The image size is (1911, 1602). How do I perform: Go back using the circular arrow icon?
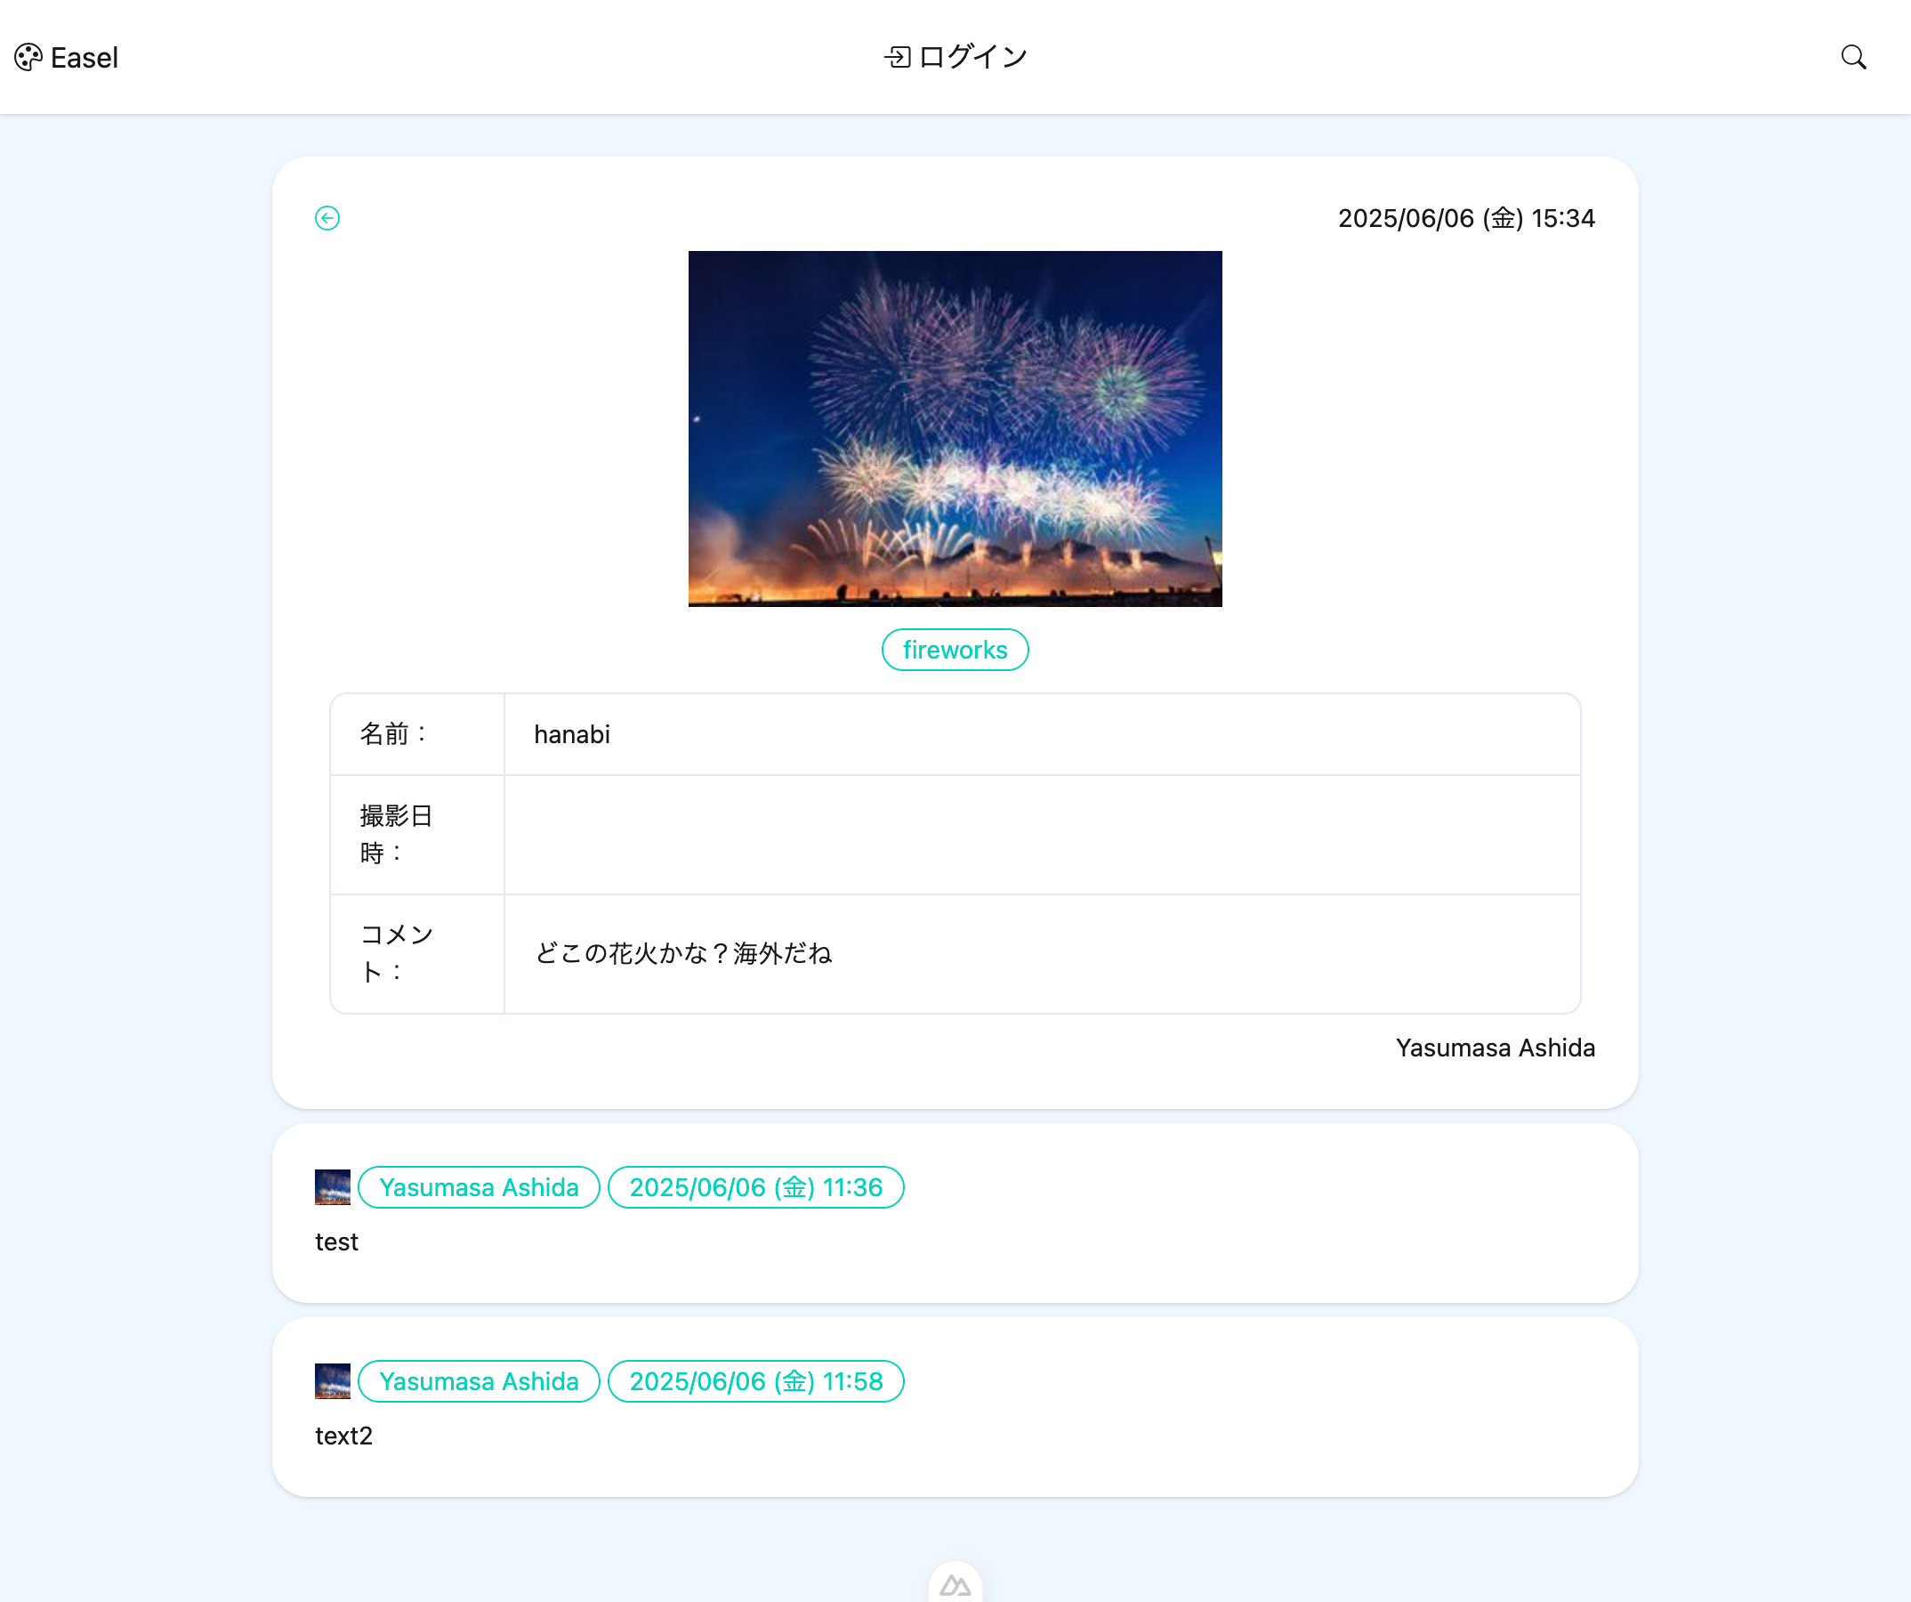click(x=327, y=218)
